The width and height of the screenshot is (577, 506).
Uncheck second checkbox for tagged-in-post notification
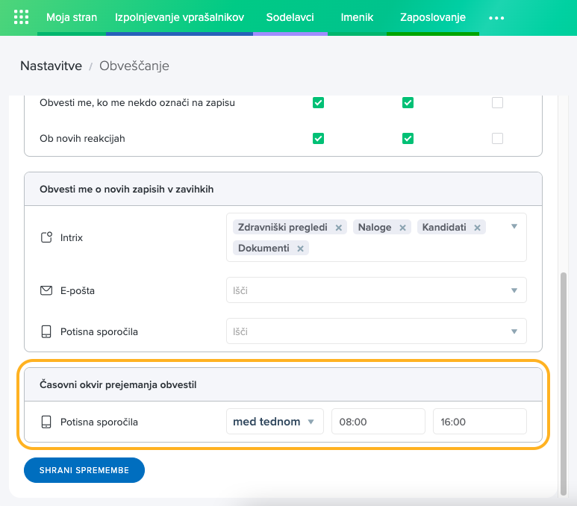tap(408, 102)
